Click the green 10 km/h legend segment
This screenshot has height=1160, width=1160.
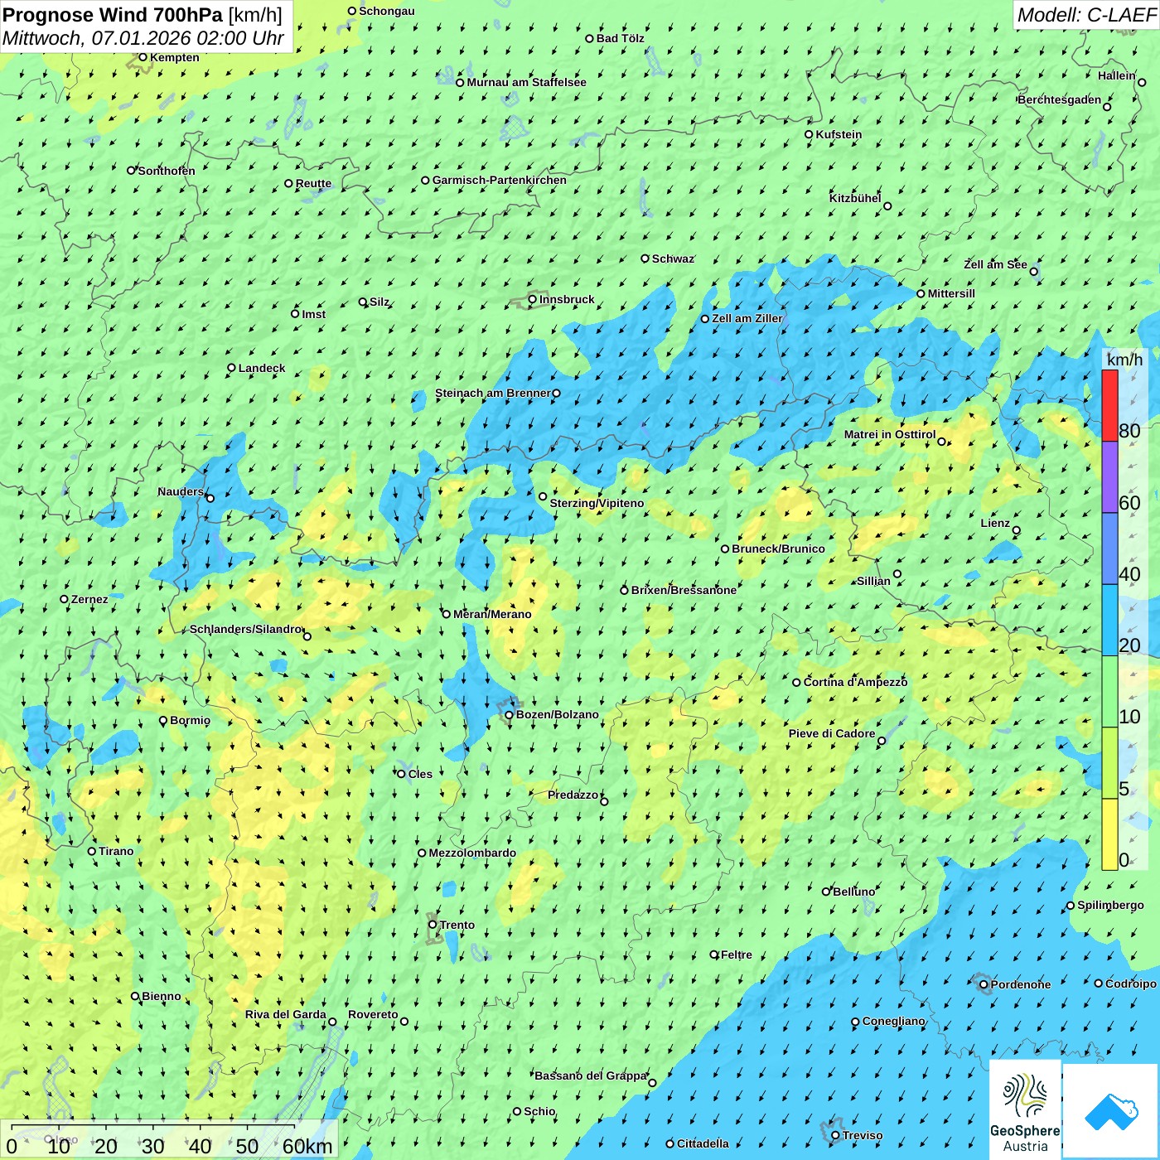point(1109,691)
